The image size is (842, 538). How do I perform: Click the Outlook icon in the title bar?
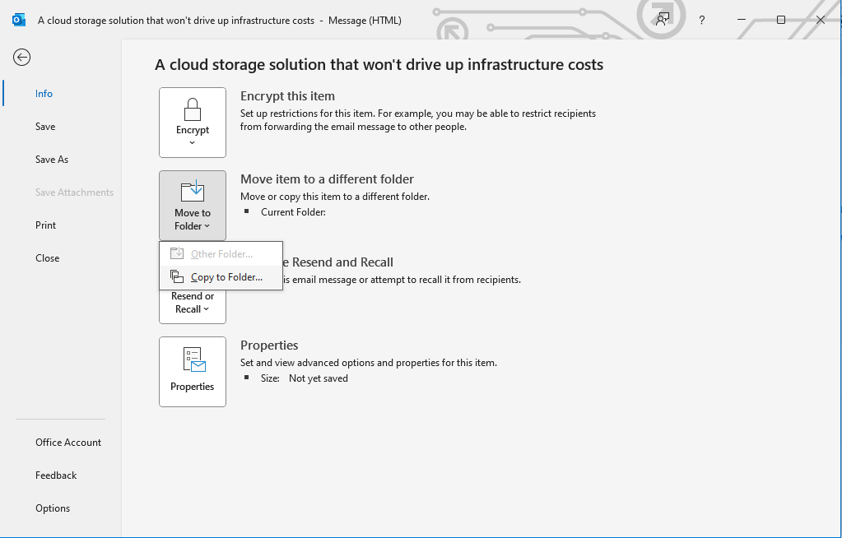point(18,19)
